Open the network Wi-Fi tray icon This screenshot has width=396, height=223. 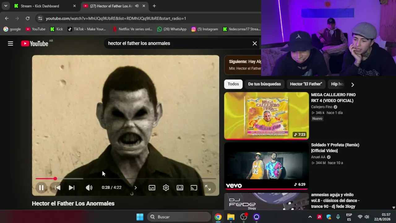pos(360,217)
